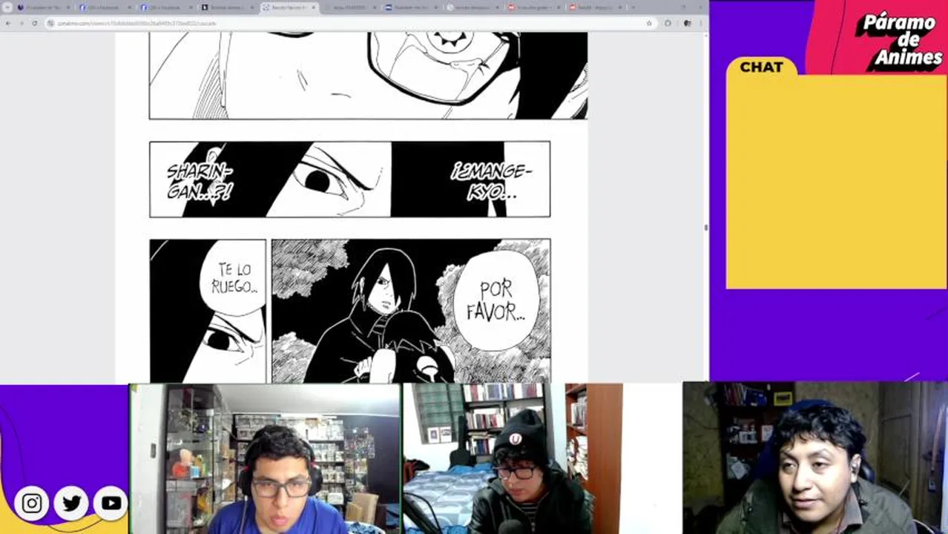Switch to the last red-icon tab
Image resolution: width=948 pixels, height=534 pixels.
(x=596, y=7)
